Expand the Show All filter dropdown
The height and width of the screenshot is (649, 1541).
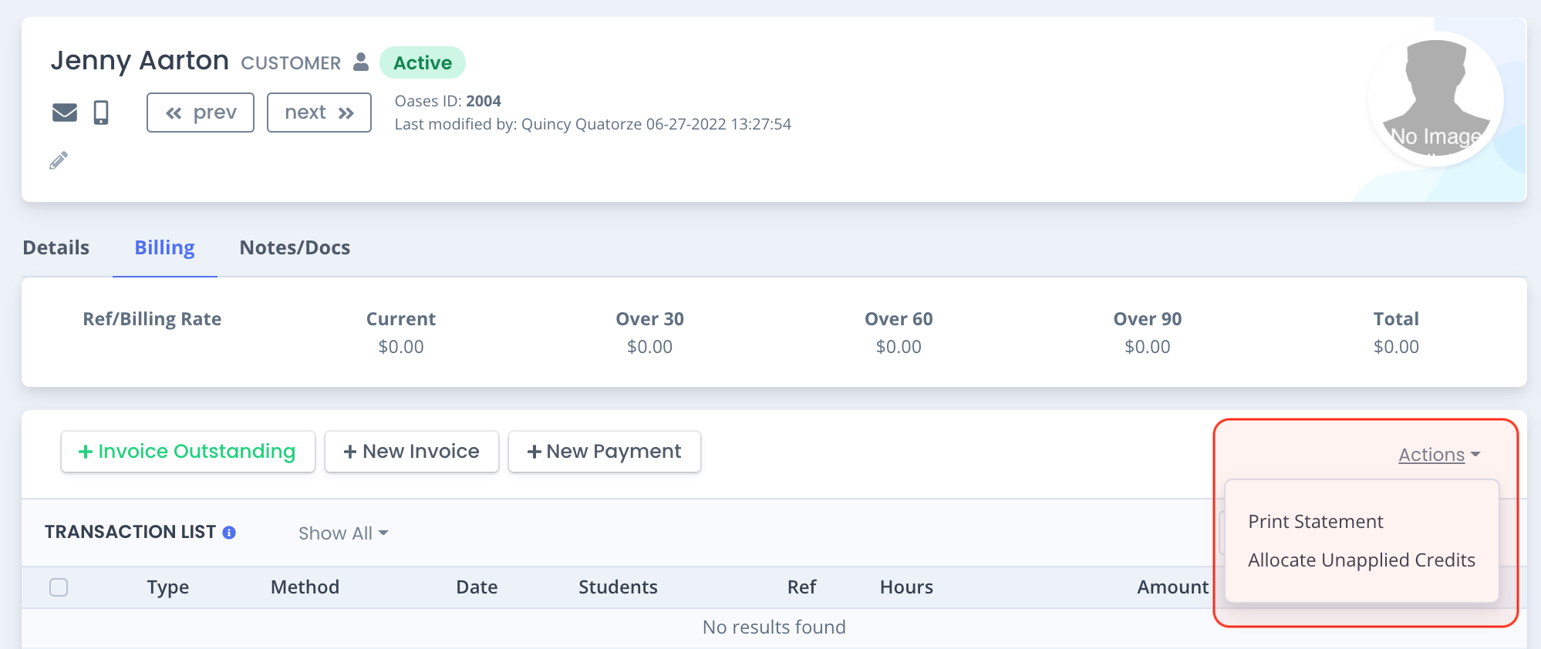tap(343, 533)
